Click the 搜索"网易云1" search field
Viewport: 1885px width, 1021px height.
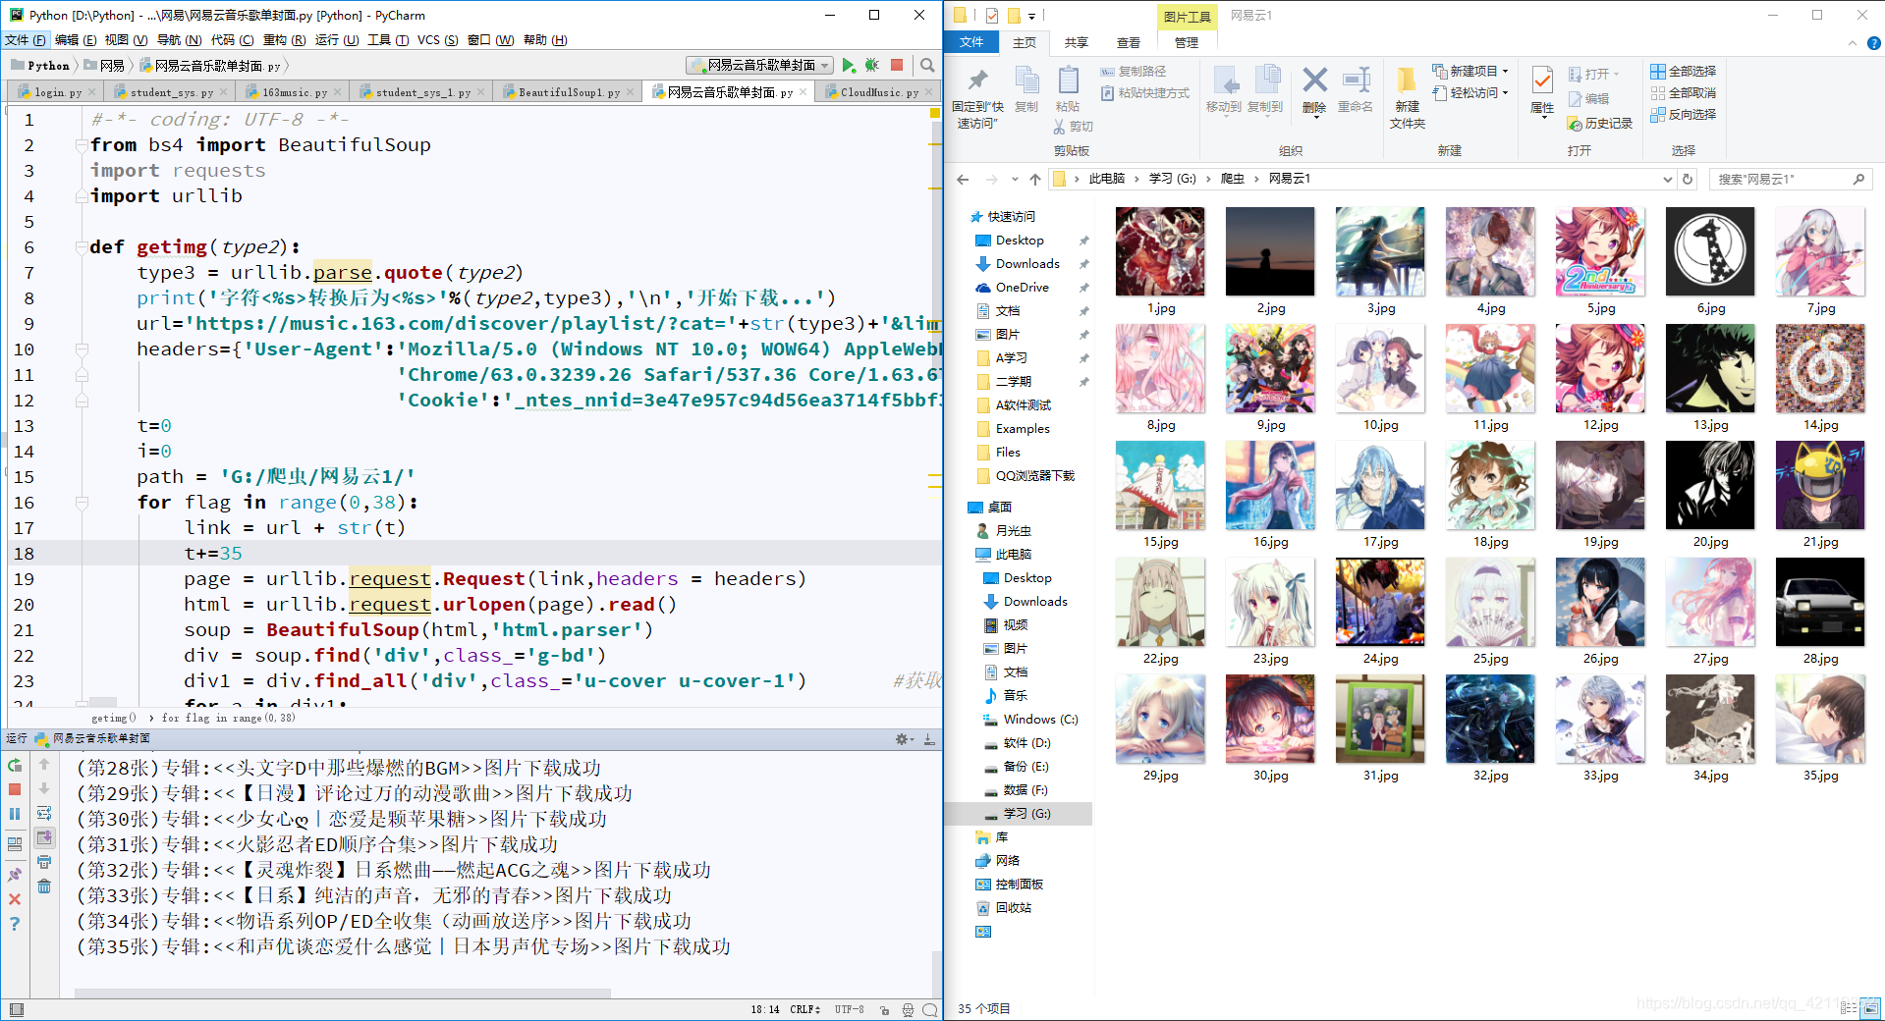[x=1790, y=179]
